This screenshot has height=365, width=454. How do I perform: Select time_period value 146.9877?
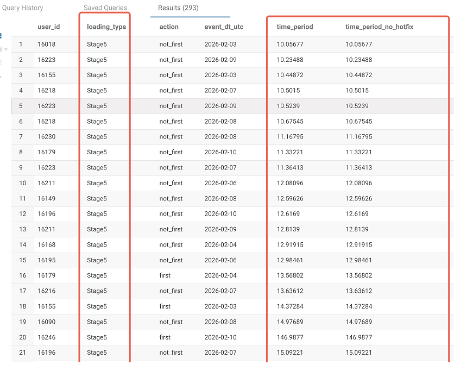click(290, 337)
